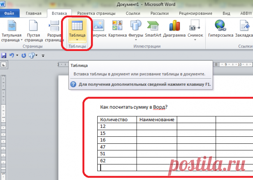Image resolution: width=253 pixels, height=180 pixels.
Task: Switch to the Главная tab
Action: (33, 13)
